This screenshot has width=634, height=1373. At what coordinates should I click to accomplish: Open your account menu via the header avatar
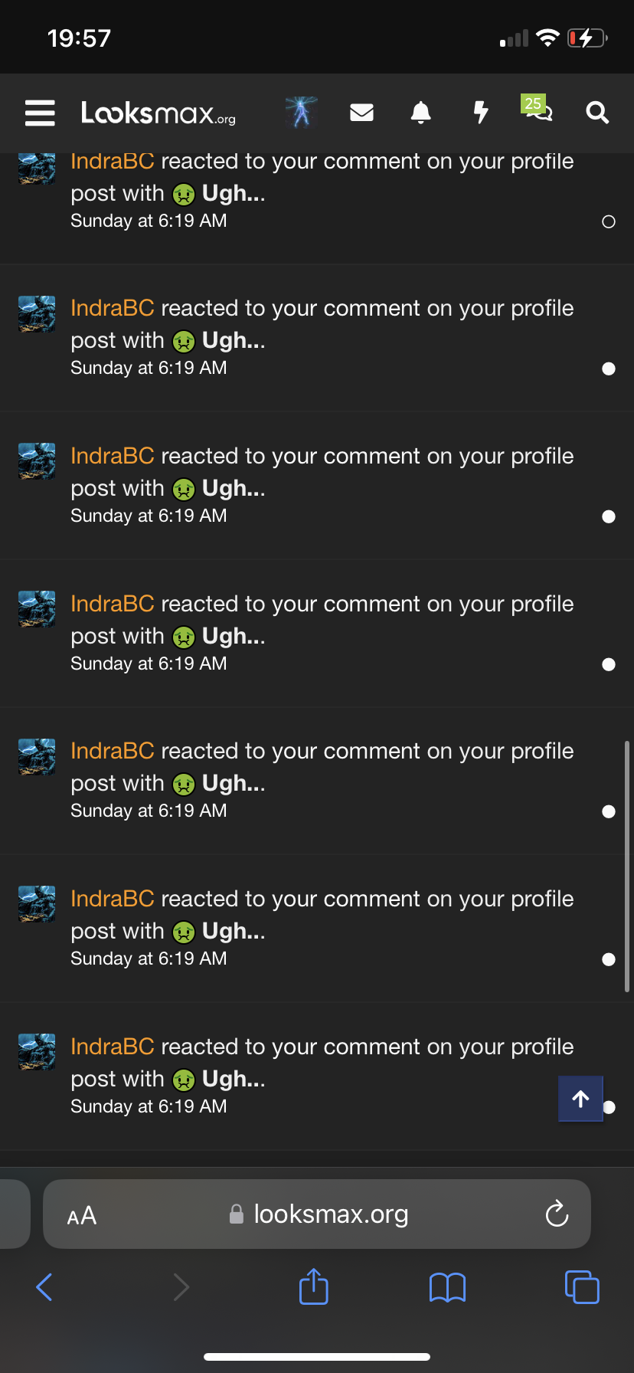302,113
